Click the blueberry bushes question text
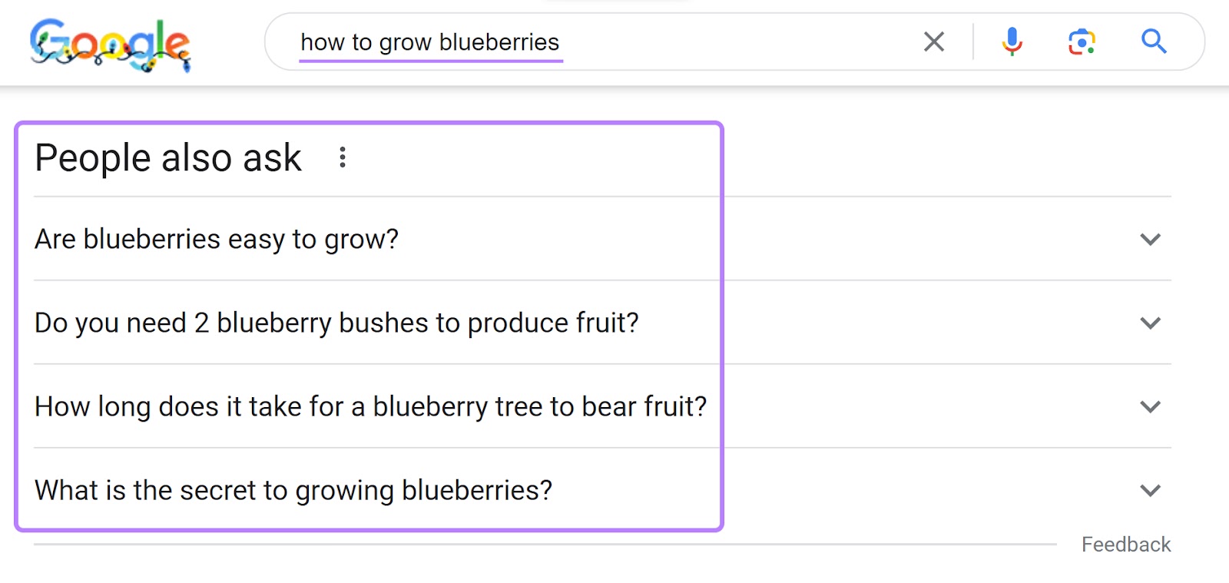The height and width of the screenshot is (583, 1229). point(336,323)
